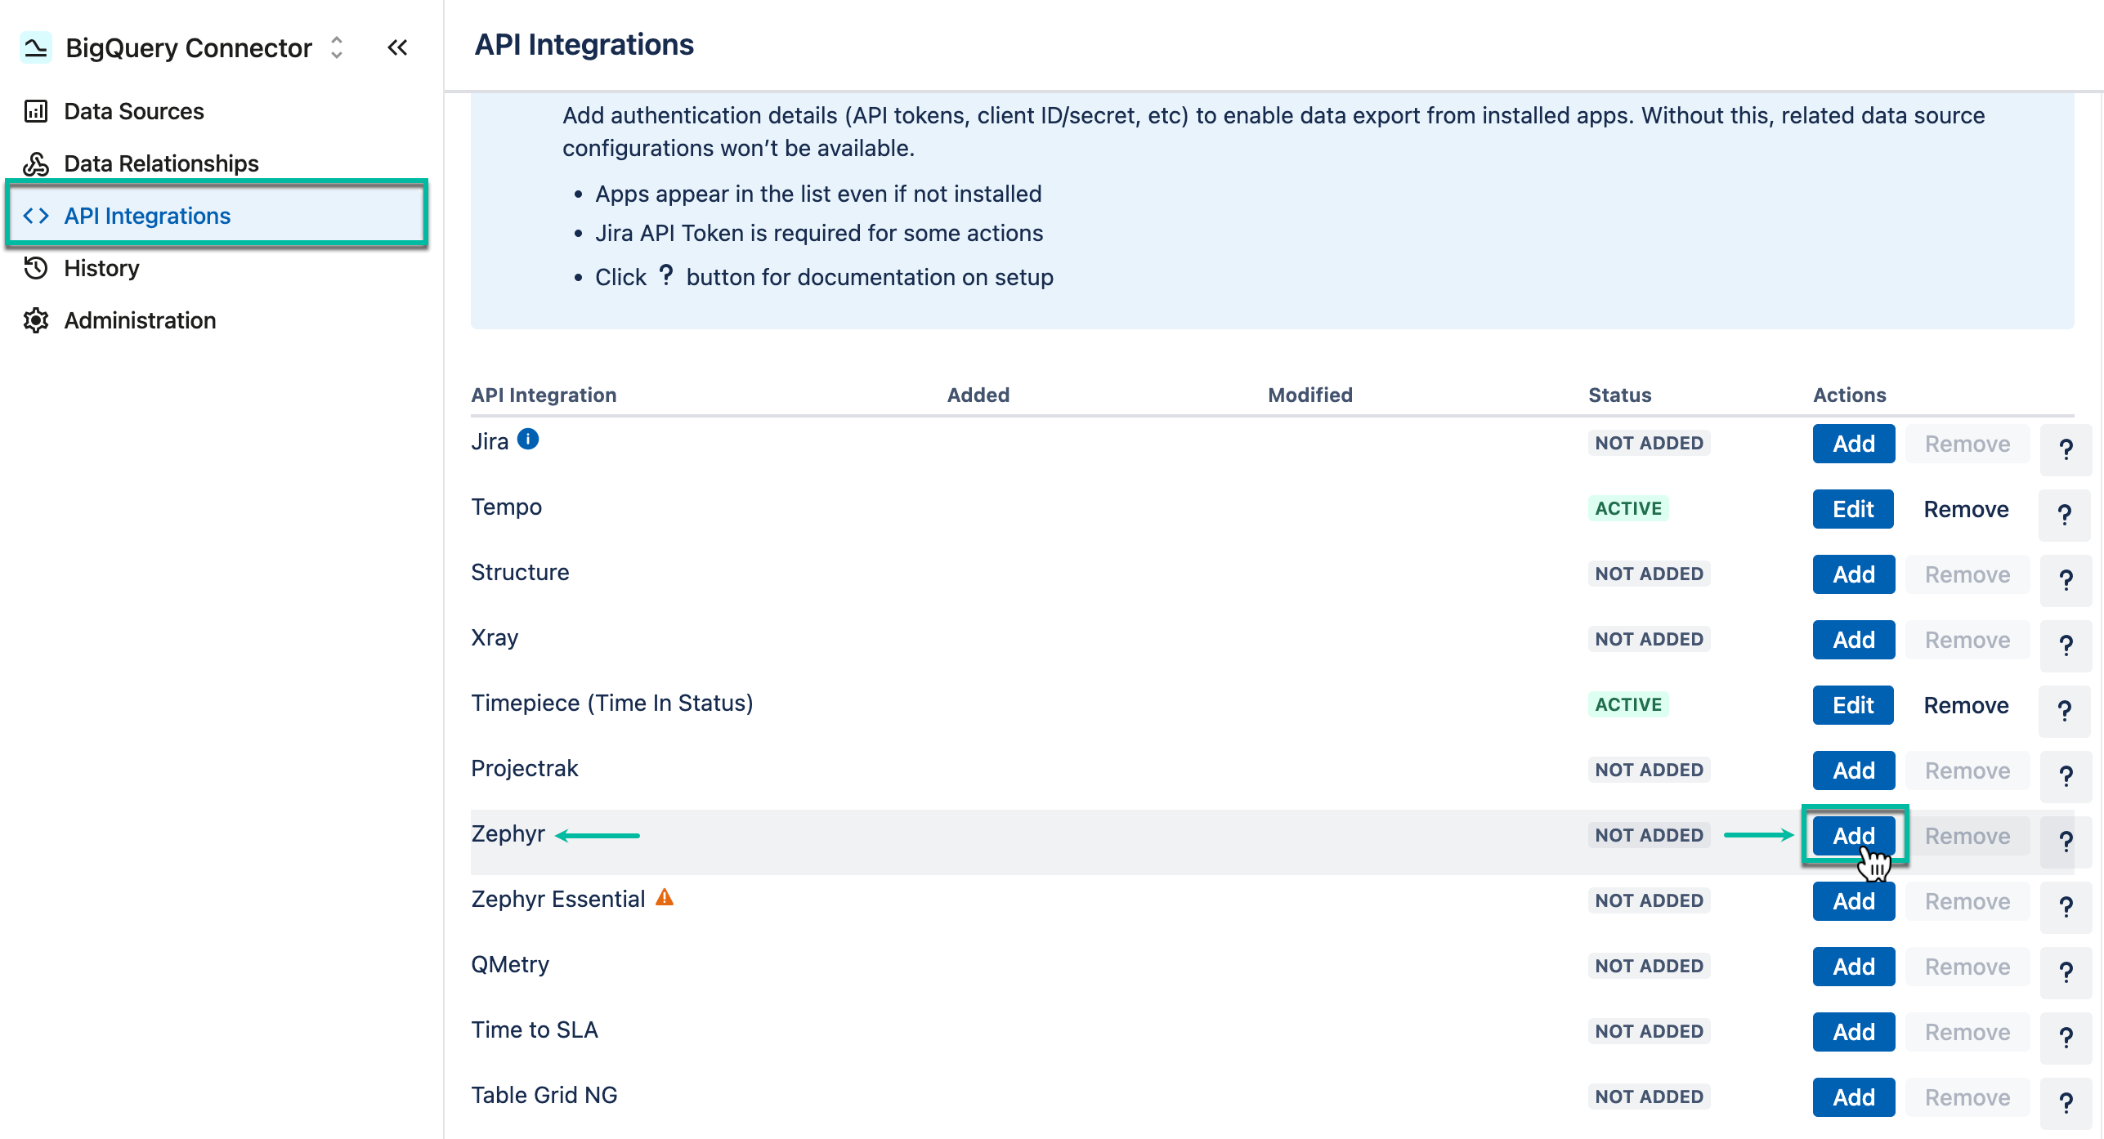Click the API Integration column header
The height and width of the screenshot is (1139, 2104).
544,395
